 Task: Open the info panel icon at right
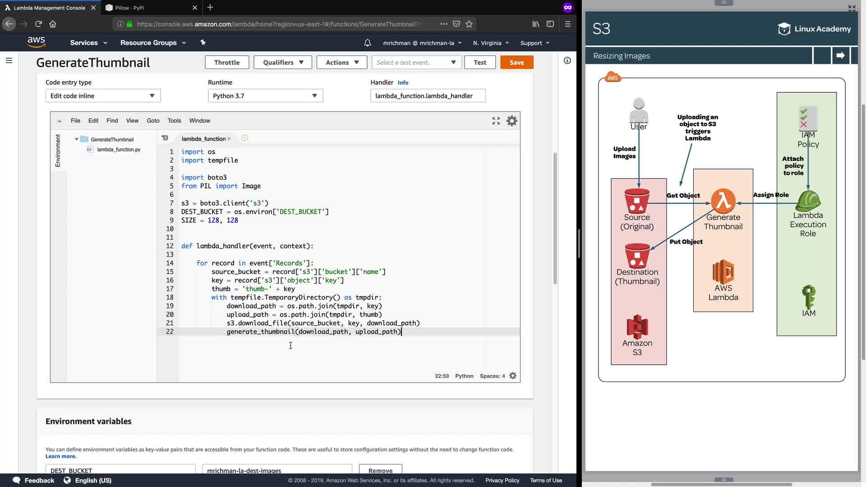567,60
